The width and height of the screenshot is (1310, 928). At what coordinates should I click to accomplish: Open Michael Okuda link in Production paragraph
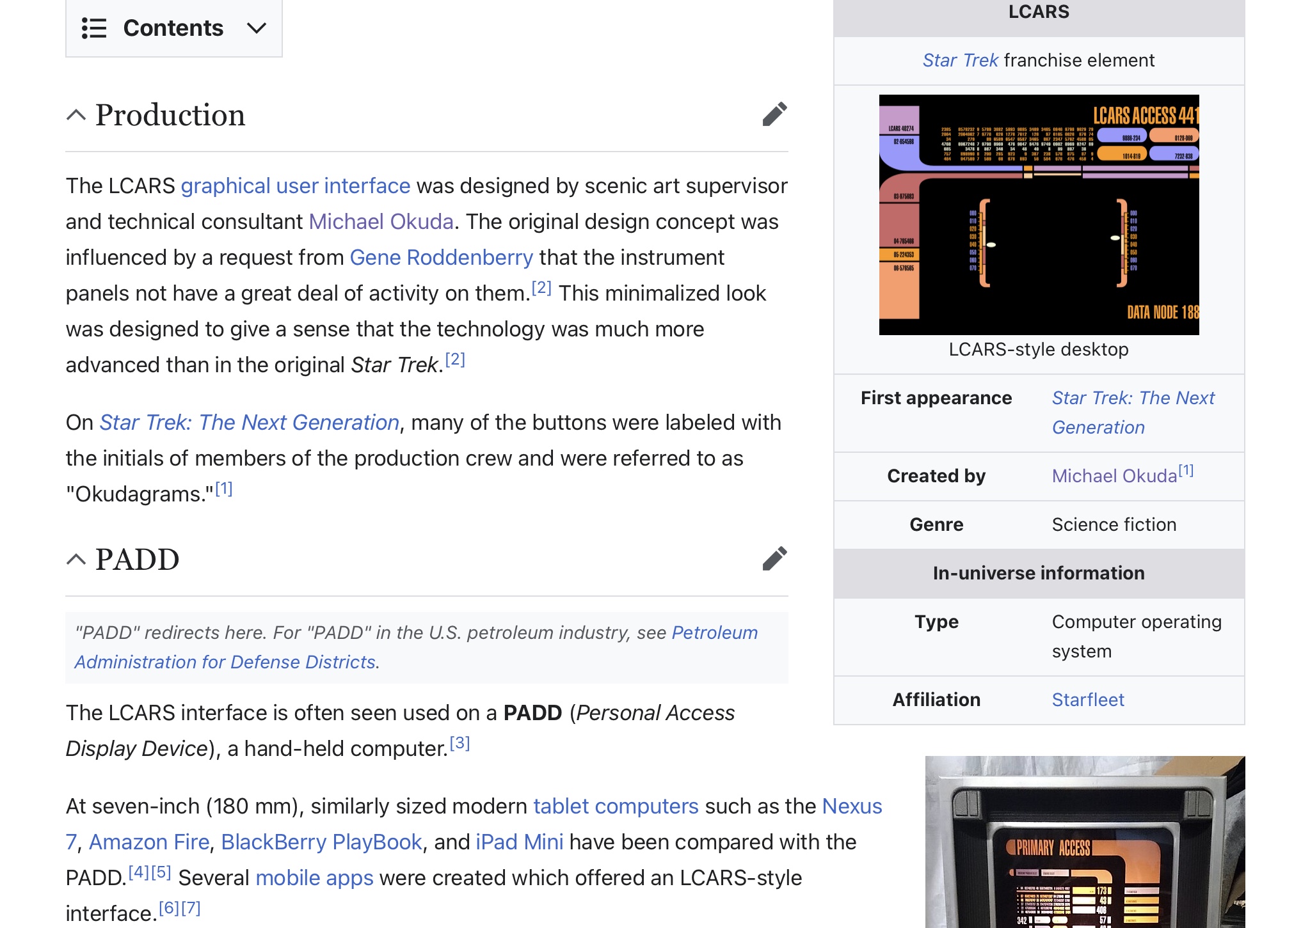381,221
